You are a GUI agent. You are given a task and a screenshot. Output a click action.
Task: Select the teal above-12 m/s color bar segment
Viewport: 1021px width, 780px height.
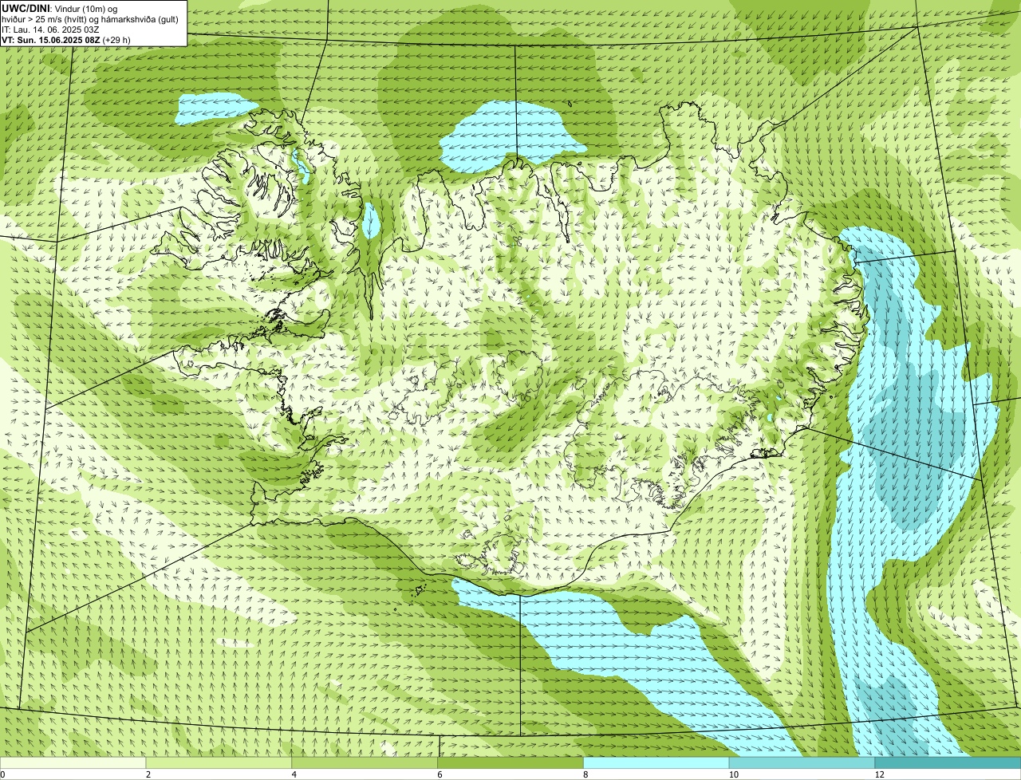tap(948, 762)
